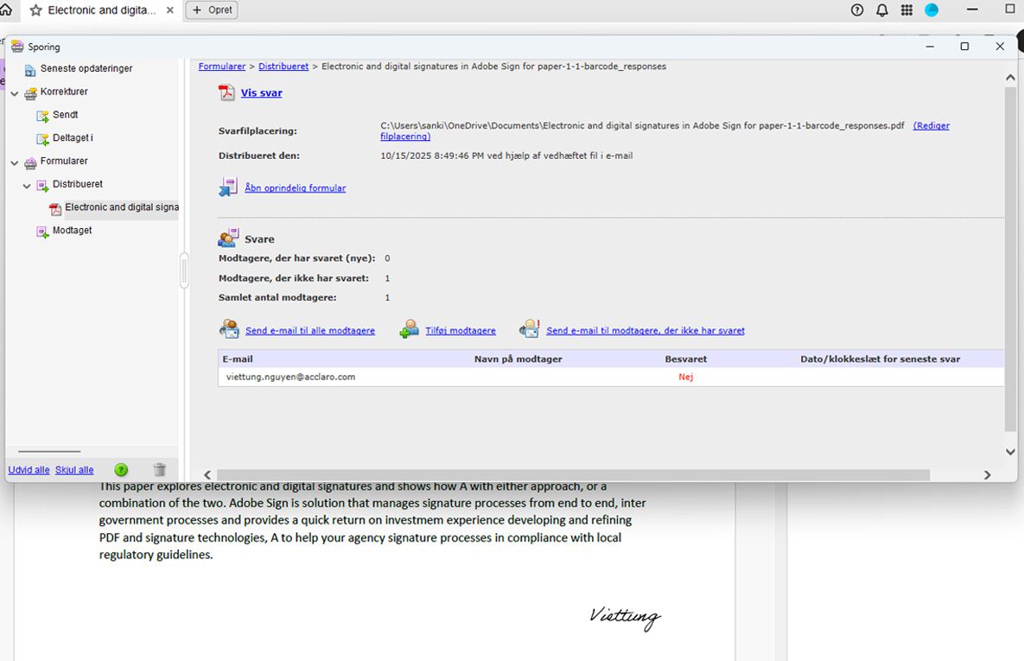Select the viettung.nguyen@acclaro.com recipient row
Image resolution: width=1024 pixels, height=661 pixels.
click(290, 377)
